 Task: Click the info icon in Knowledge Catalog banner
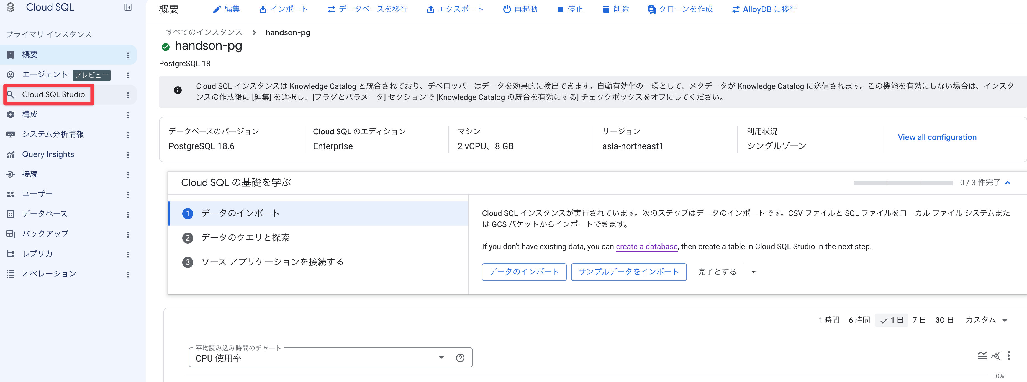tap(178, 91)
